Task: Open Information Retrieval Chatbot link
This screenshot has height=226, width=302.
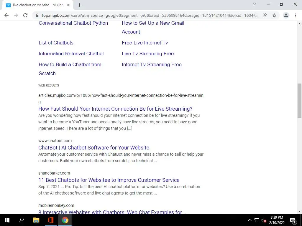Action: 71,54
